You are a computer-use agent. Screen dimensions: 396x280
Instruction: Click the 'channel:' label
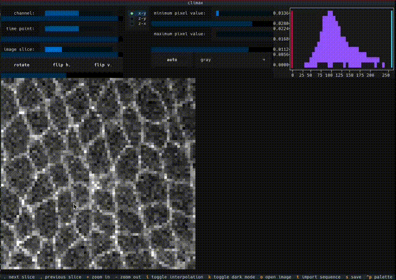24,13
